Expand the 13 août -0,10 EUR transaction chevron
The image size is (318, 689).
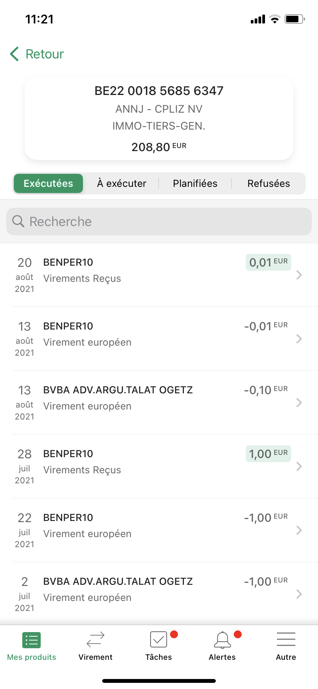299,403
